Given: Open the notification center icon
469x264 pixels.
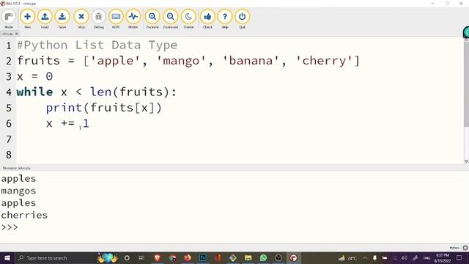Looking at the screenshot, I should coord(459,258).
